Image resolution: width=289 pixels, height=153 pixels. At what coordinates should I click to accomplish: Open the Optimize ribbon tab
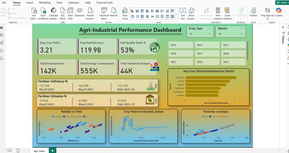pos(74,3)
